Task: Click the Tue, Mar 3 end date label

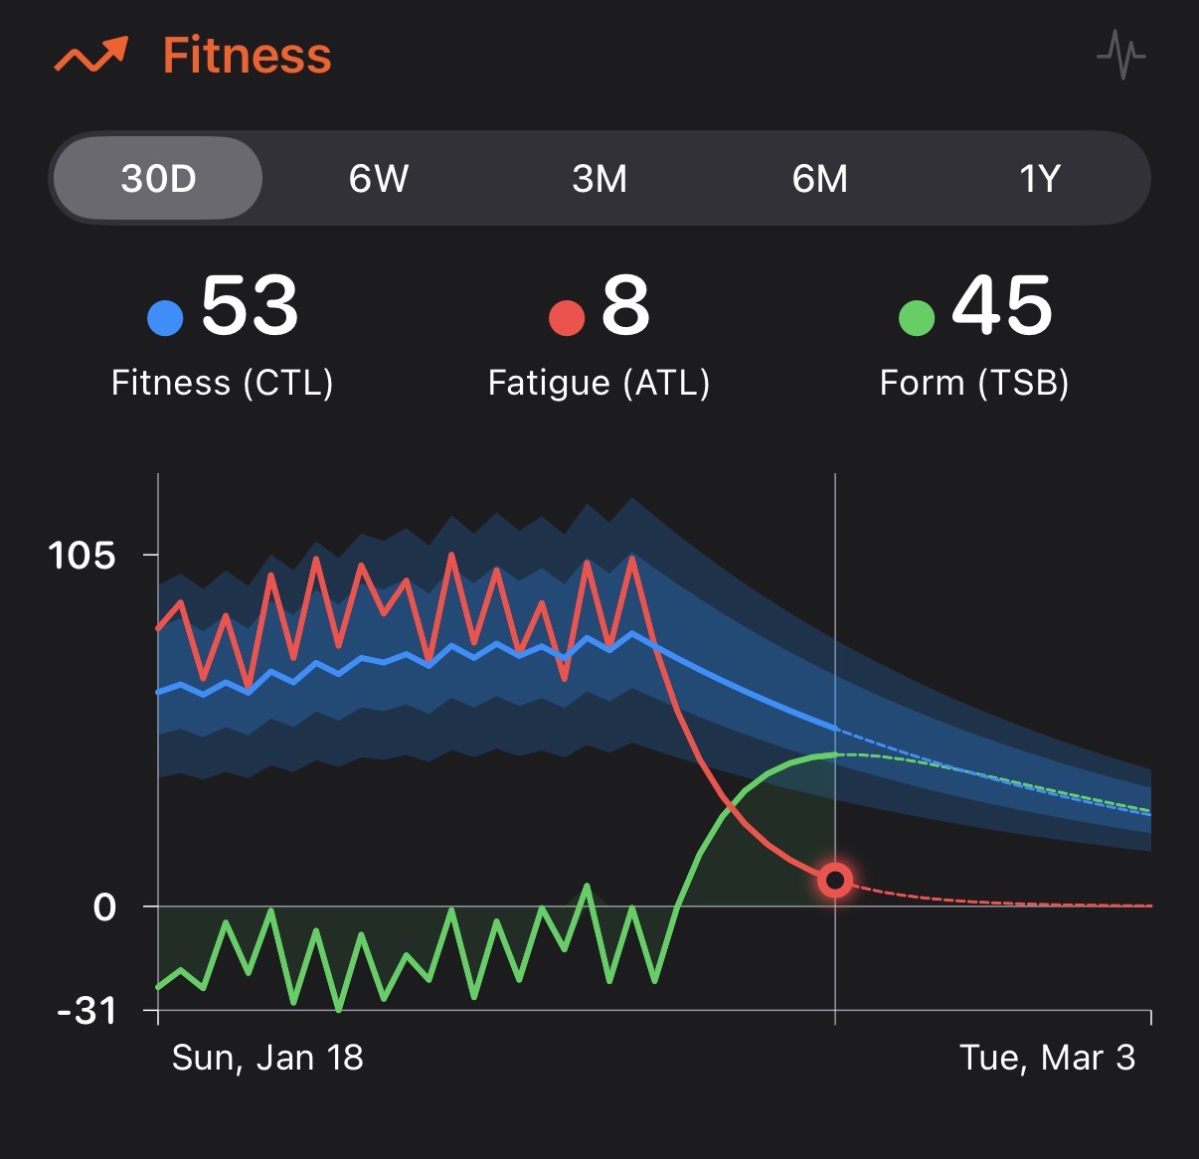Action: (1047, 1058)
